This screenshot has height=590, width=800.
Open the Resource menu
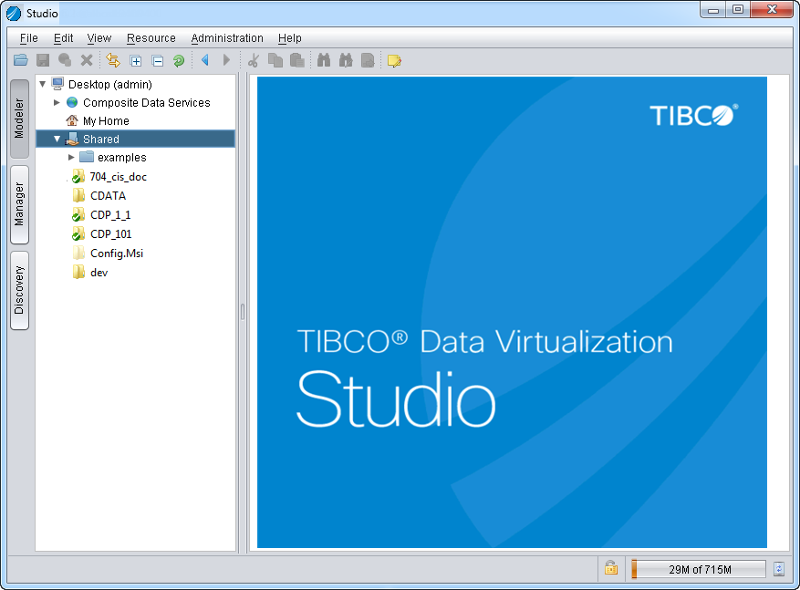[x=151, y=38]
